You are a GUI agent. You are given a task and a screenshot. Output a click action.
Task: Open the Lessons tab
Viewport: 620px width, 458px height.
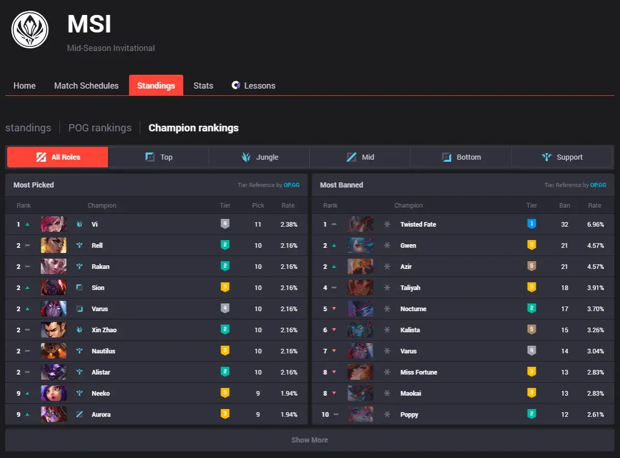tap(253, 86)
